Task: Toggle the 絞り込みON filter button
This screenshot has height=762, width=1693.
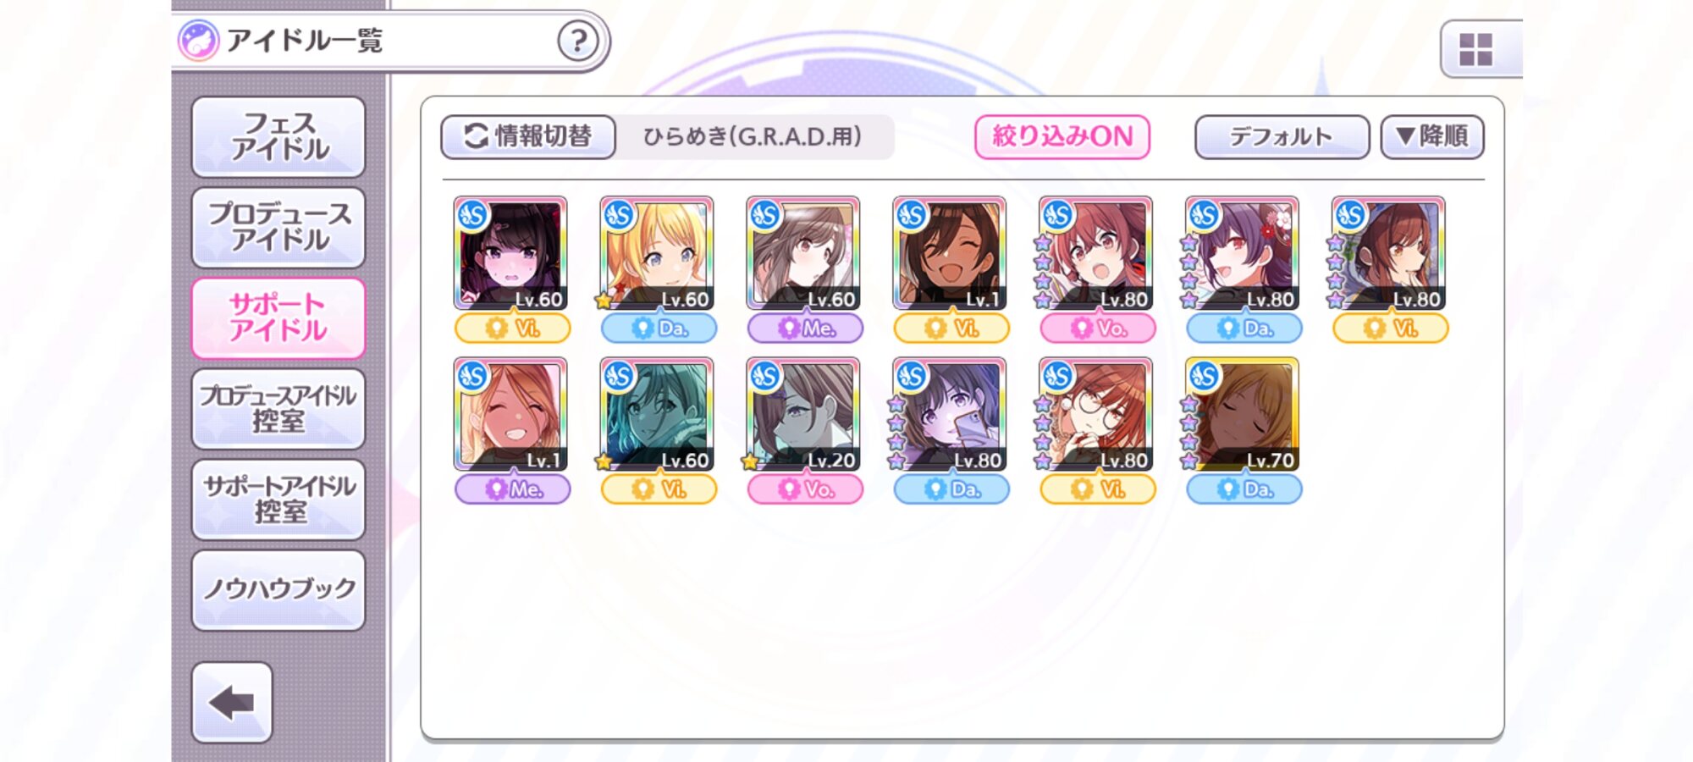Action: pyautogui.click(x=1062, y=136)
